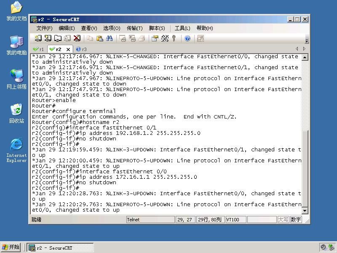This screenshot has height=253, width=337.
Task: Click the first system tray icon
Action: pyautogui.click(x=323, y=248)
